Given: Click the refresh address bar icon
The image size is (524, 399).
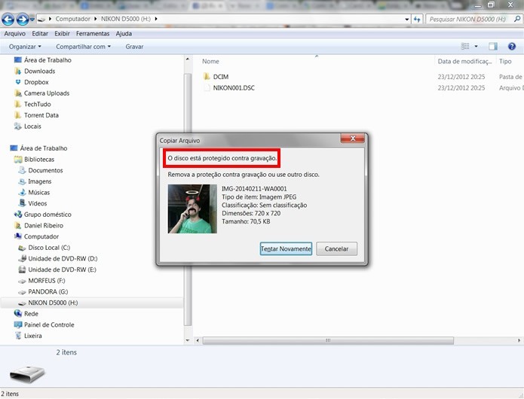Looking at the screenshot, I should (x=417, y=19).
